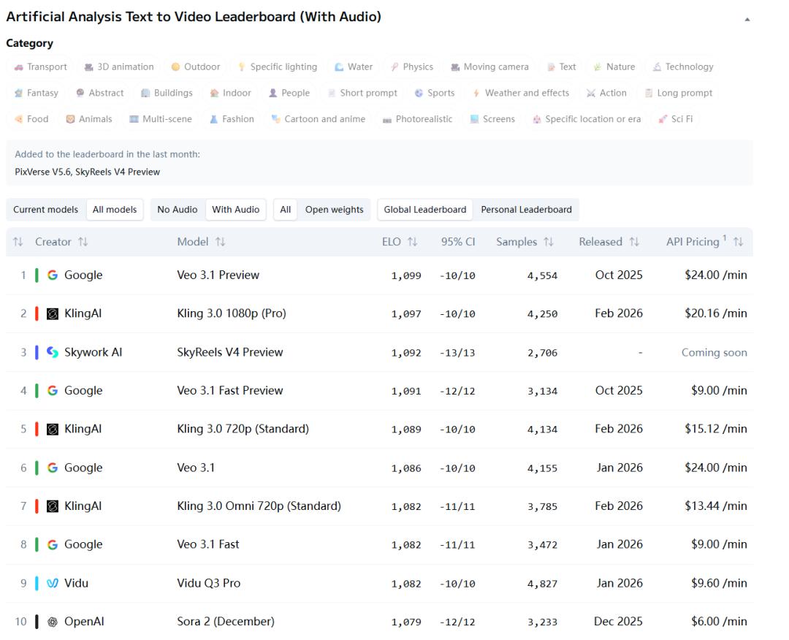Click the Kling 3.0 Omni 720p (Standard) row
The height and width of the screenshot is (640, 789).
point(259,506)
